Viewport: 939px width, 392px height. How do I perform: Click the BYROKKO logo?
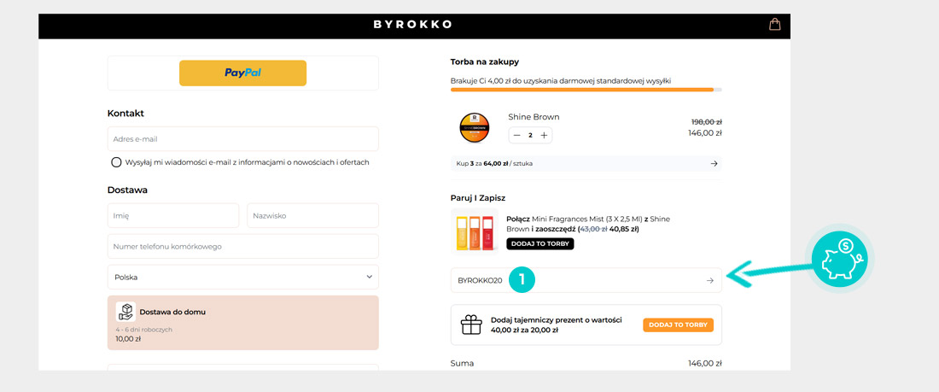coord(412,25)
